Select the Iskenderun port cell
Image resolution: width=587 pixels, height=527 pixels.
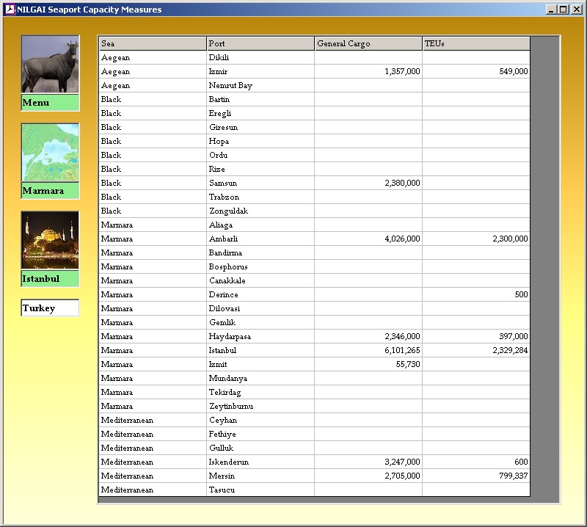point(260,462)
